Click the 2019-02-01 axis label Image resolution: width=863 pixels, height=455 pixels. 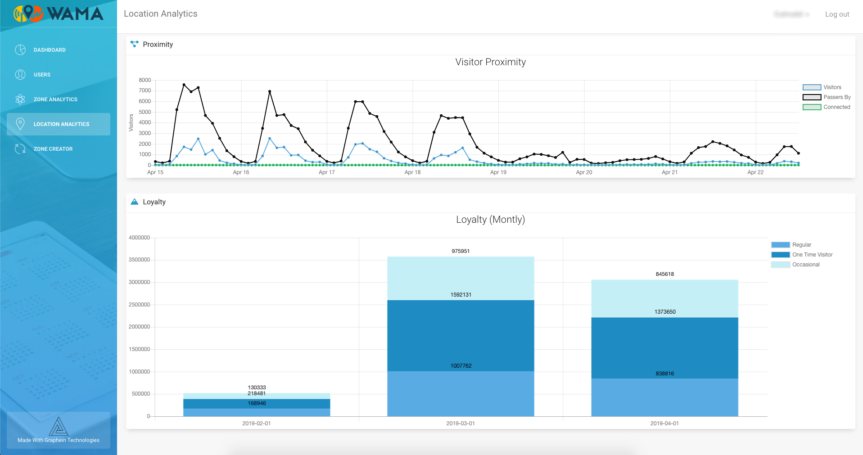(x=257, y=423)
